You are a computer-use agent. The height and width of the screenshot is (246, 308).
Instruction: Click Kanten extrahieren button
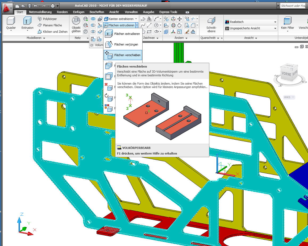pyautogui.click(x=119, y=19)
